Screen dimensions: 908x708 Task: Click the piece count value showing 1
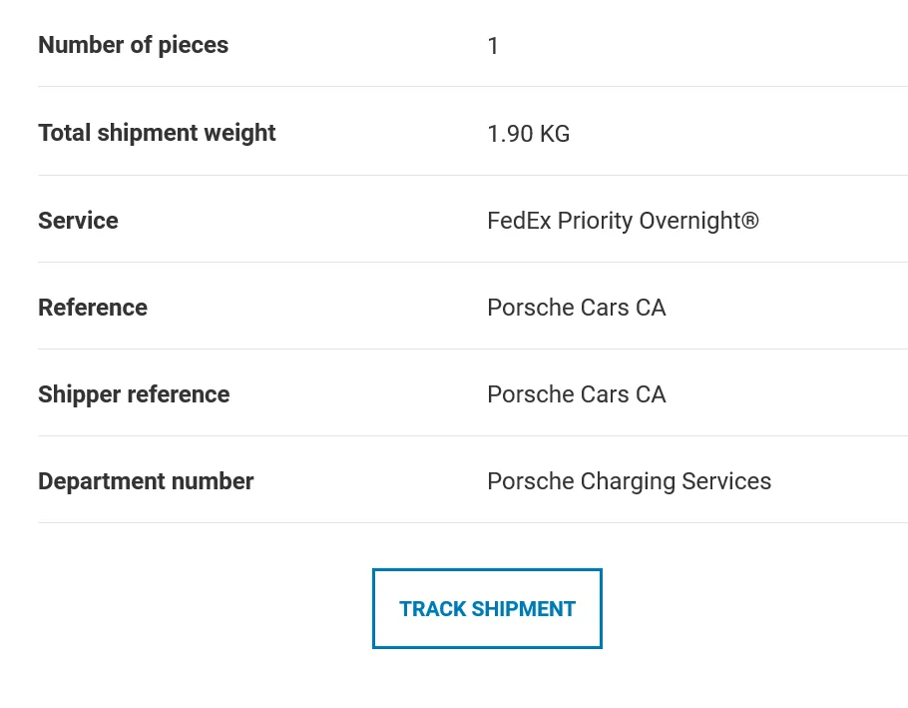point(493,45)
